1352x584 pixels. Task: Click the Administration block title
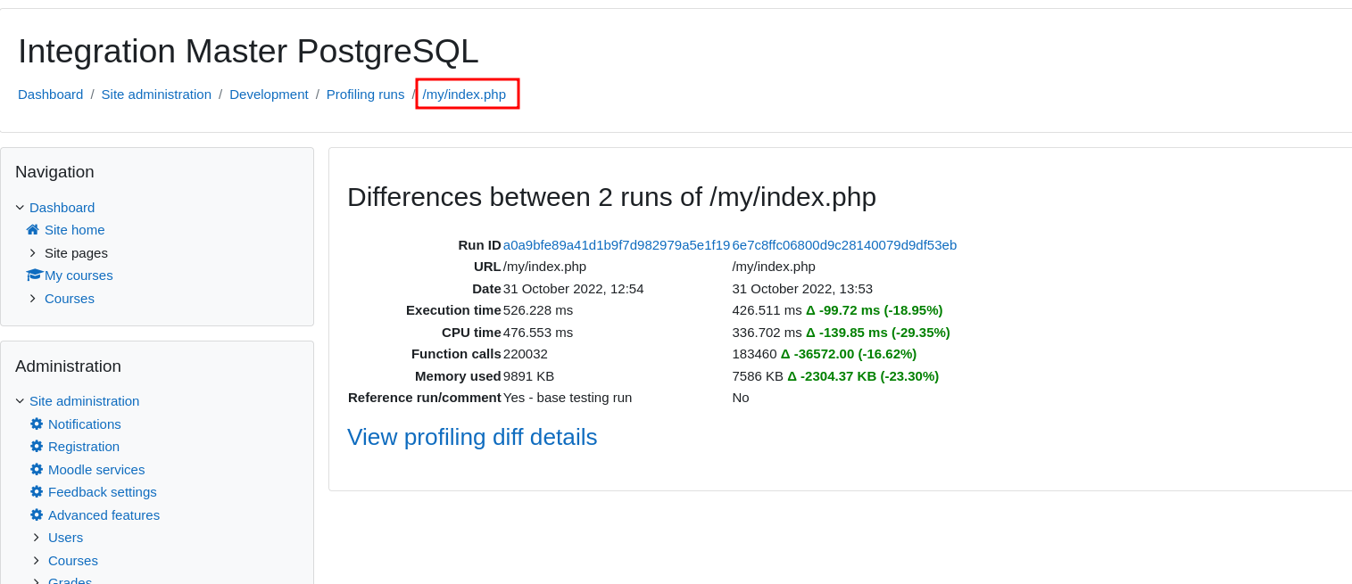[68, 366]
